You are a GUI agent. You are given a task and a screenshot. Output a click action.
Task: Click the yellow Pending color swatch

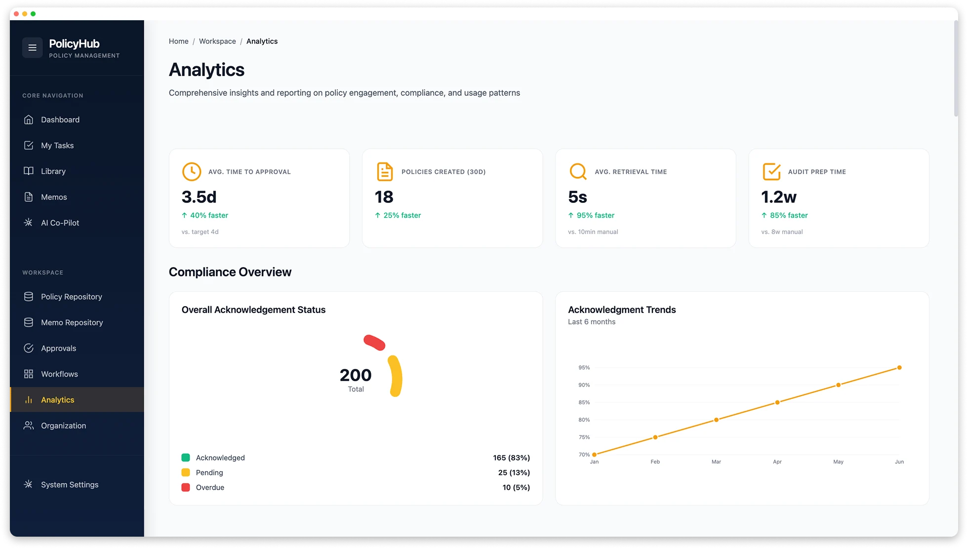pyautogui.click(x=186, y=472)
